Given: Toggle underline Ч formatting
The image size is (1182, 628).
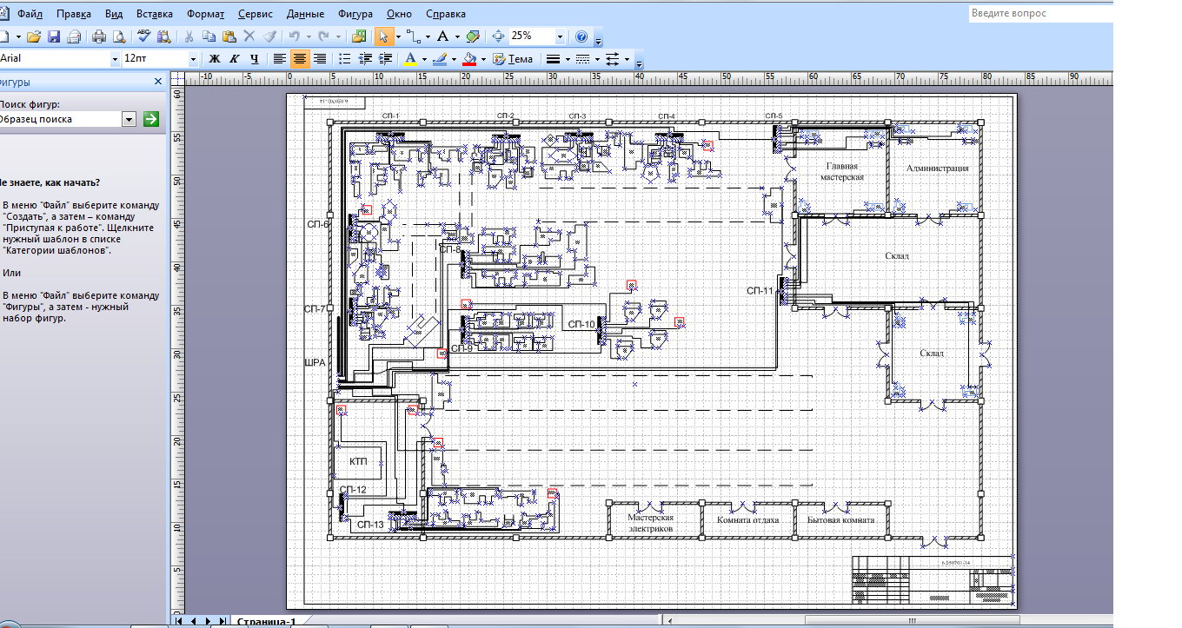Looking at the screenshot, I should pyautogui.click(x=254, y=59).
